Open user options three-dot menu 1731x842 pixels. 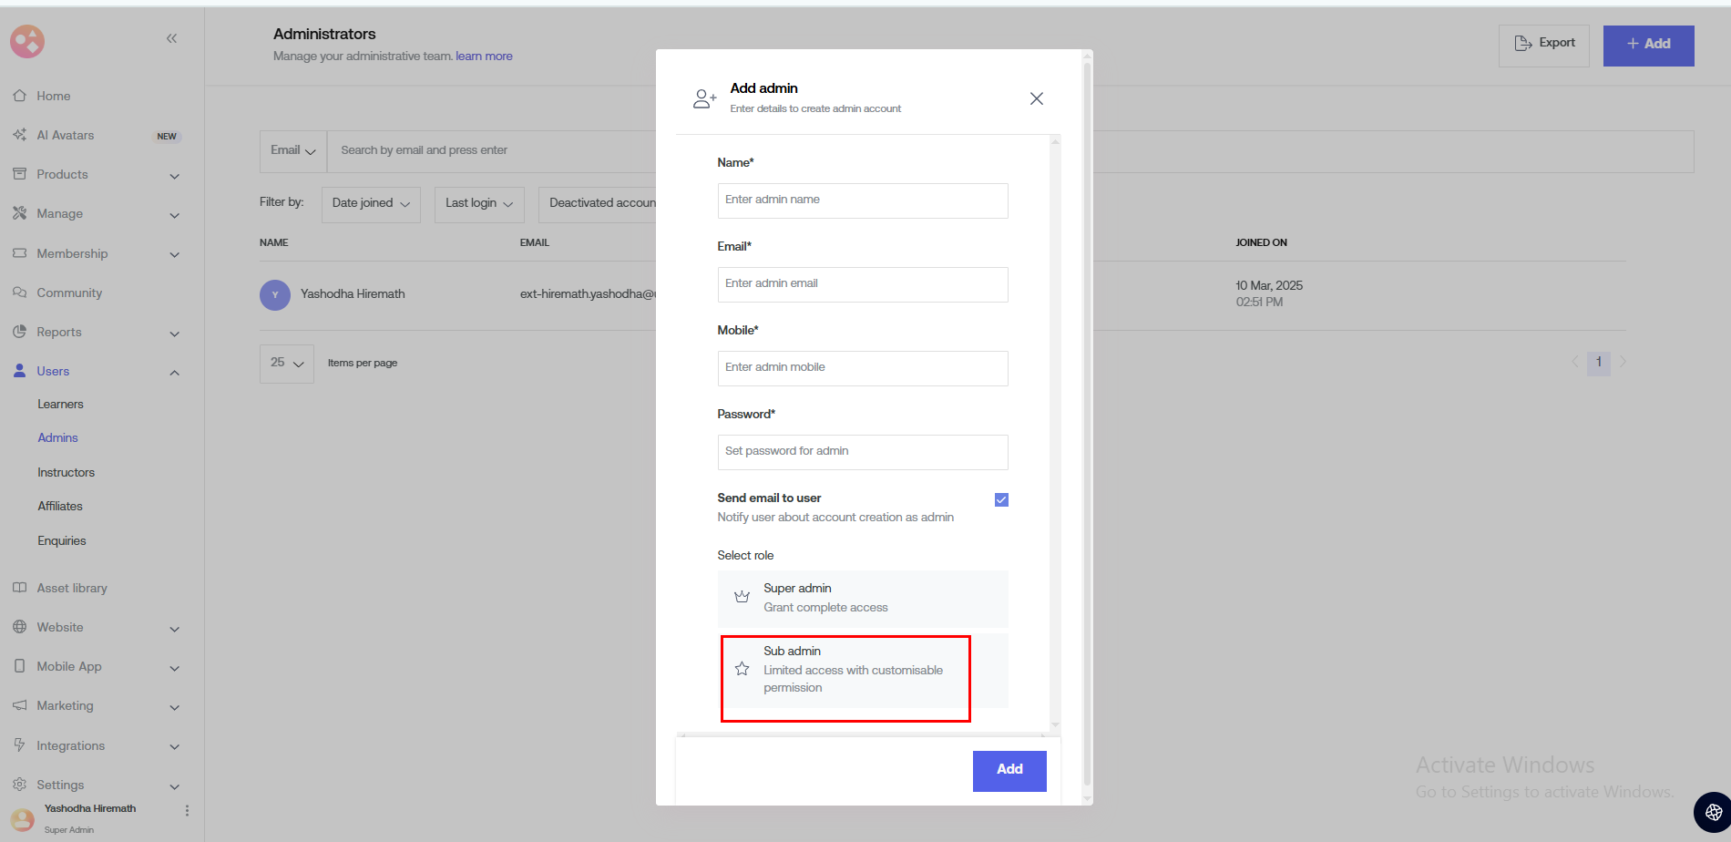tap(187, 810)
